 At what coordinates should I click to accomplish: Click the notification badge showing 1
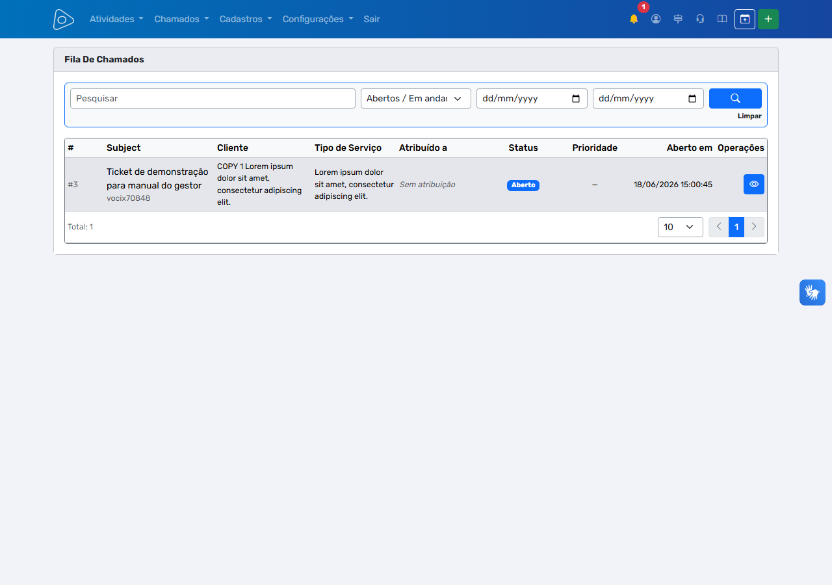pos(643,7)
